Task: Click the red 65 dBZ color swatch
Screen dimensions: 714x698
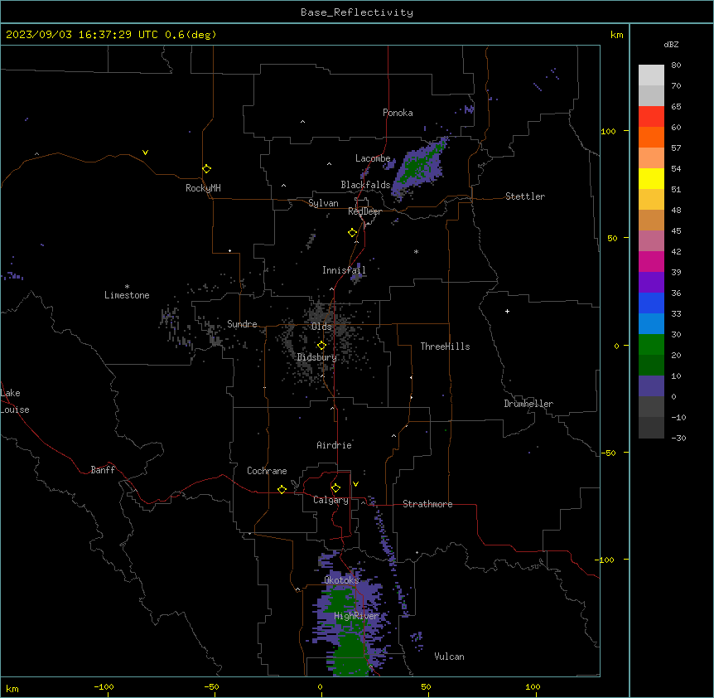Action: click(x=651, y=117)
